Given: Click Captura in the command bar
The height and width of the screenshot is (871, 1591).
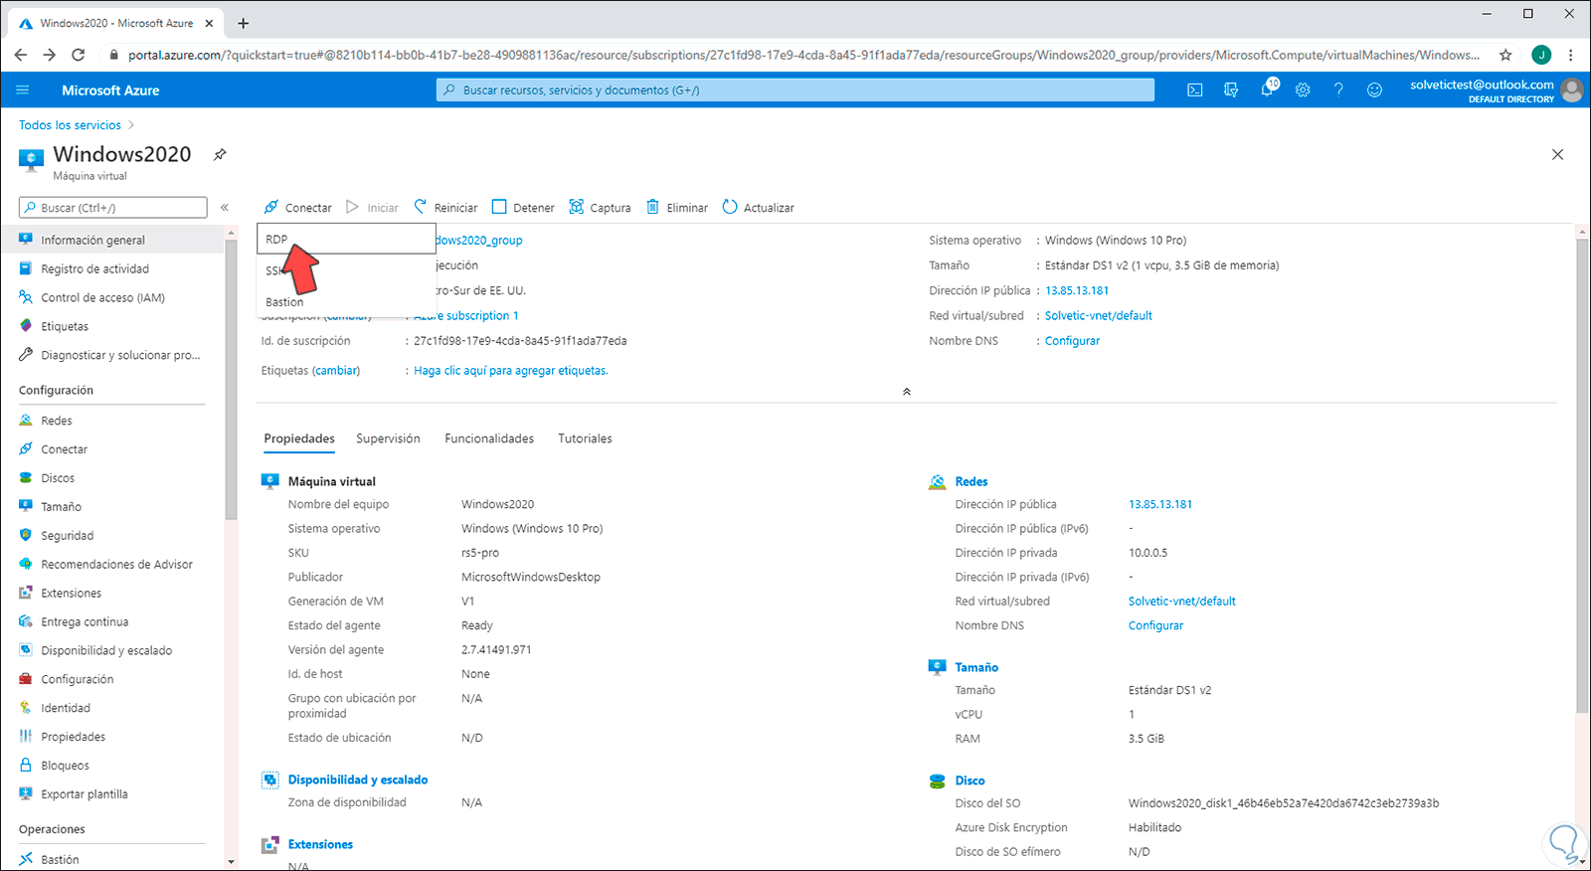Looking at the screenshot, I should 600,208.
